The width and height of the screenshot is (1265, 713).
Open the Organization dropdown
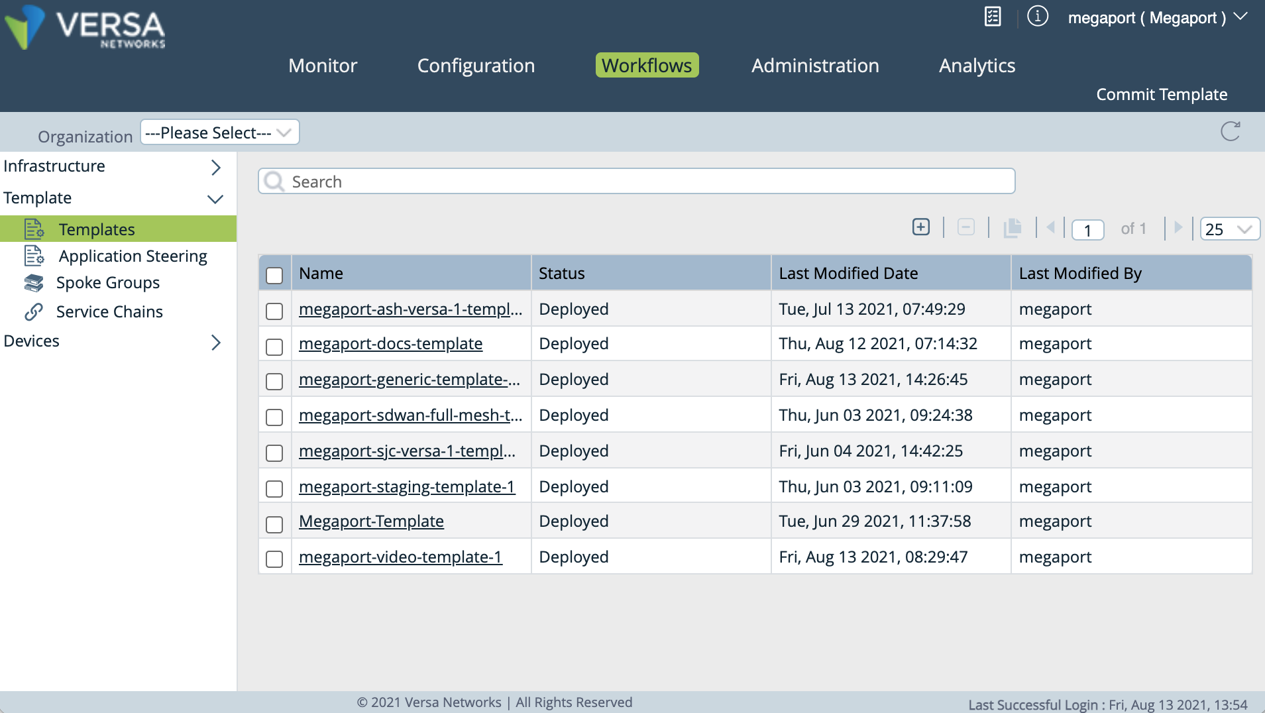click(x=219, y=133)
